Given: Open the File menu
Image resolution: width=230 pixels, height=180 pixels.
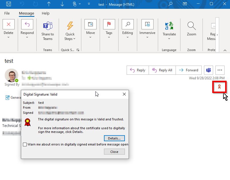Looking at the screenshot, I should (7, 13).
